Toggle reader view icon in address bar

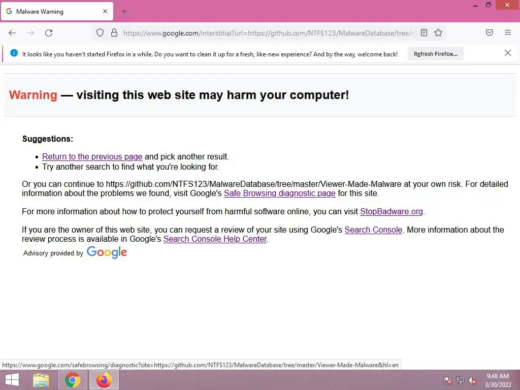(x=424, y=32)
